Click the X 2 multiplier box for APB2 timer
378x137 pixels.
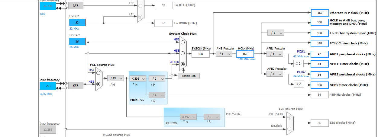[298, 84]
